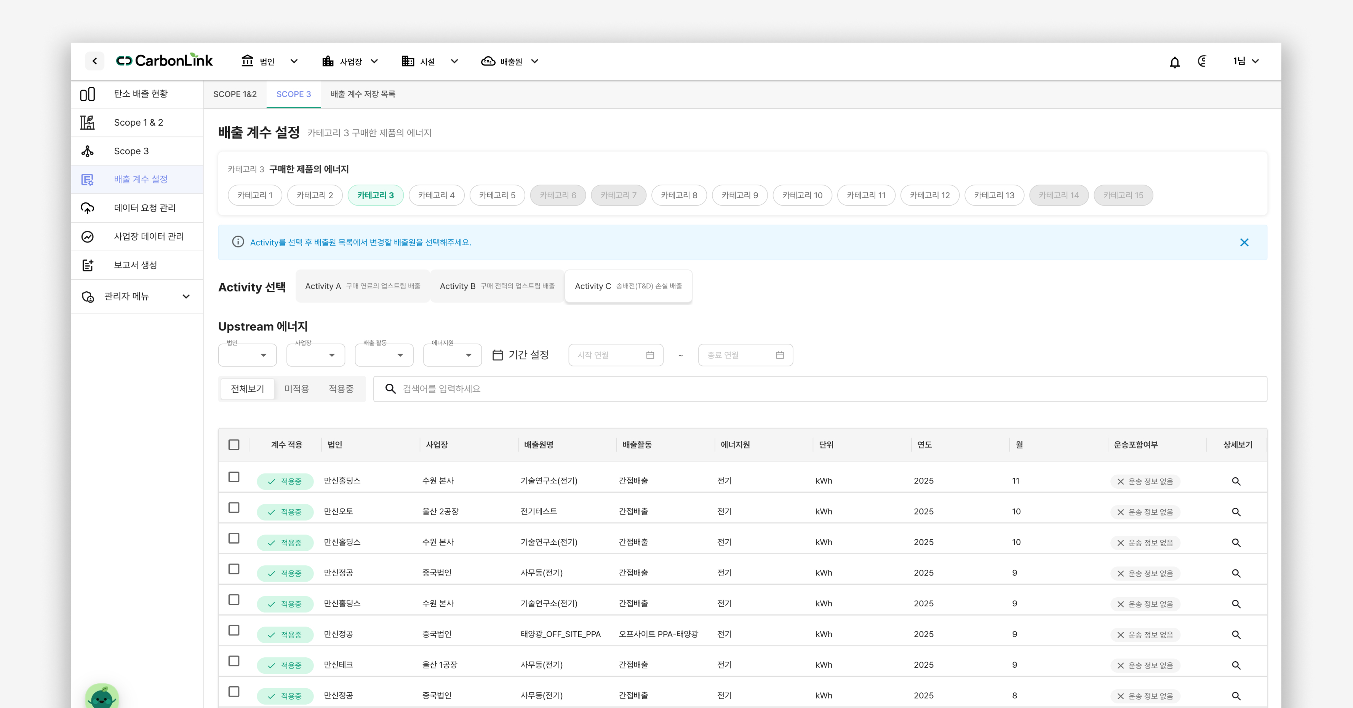Open the 배출 활동 filter combo box
Screen dimensions: 1353x708
tap(384, 355)
